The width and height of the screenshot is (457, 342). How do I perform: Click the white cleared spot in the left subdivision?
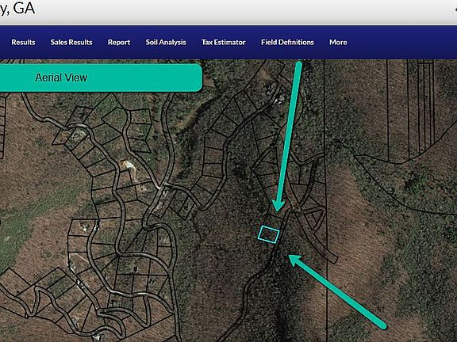[x=129, y=165]
